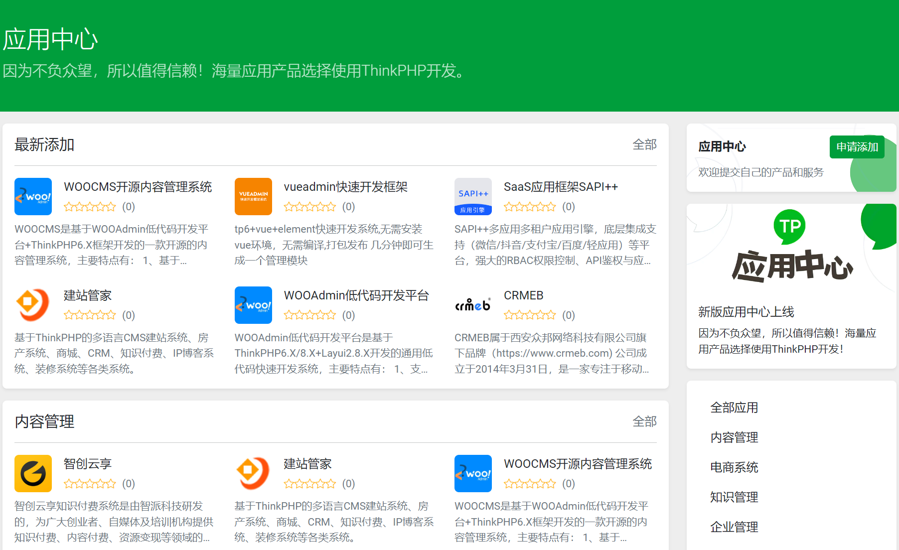Open the WOOAdmin低代码开发平台 title link
Screen dimensions: 899x550
click(x=356, y=295)
